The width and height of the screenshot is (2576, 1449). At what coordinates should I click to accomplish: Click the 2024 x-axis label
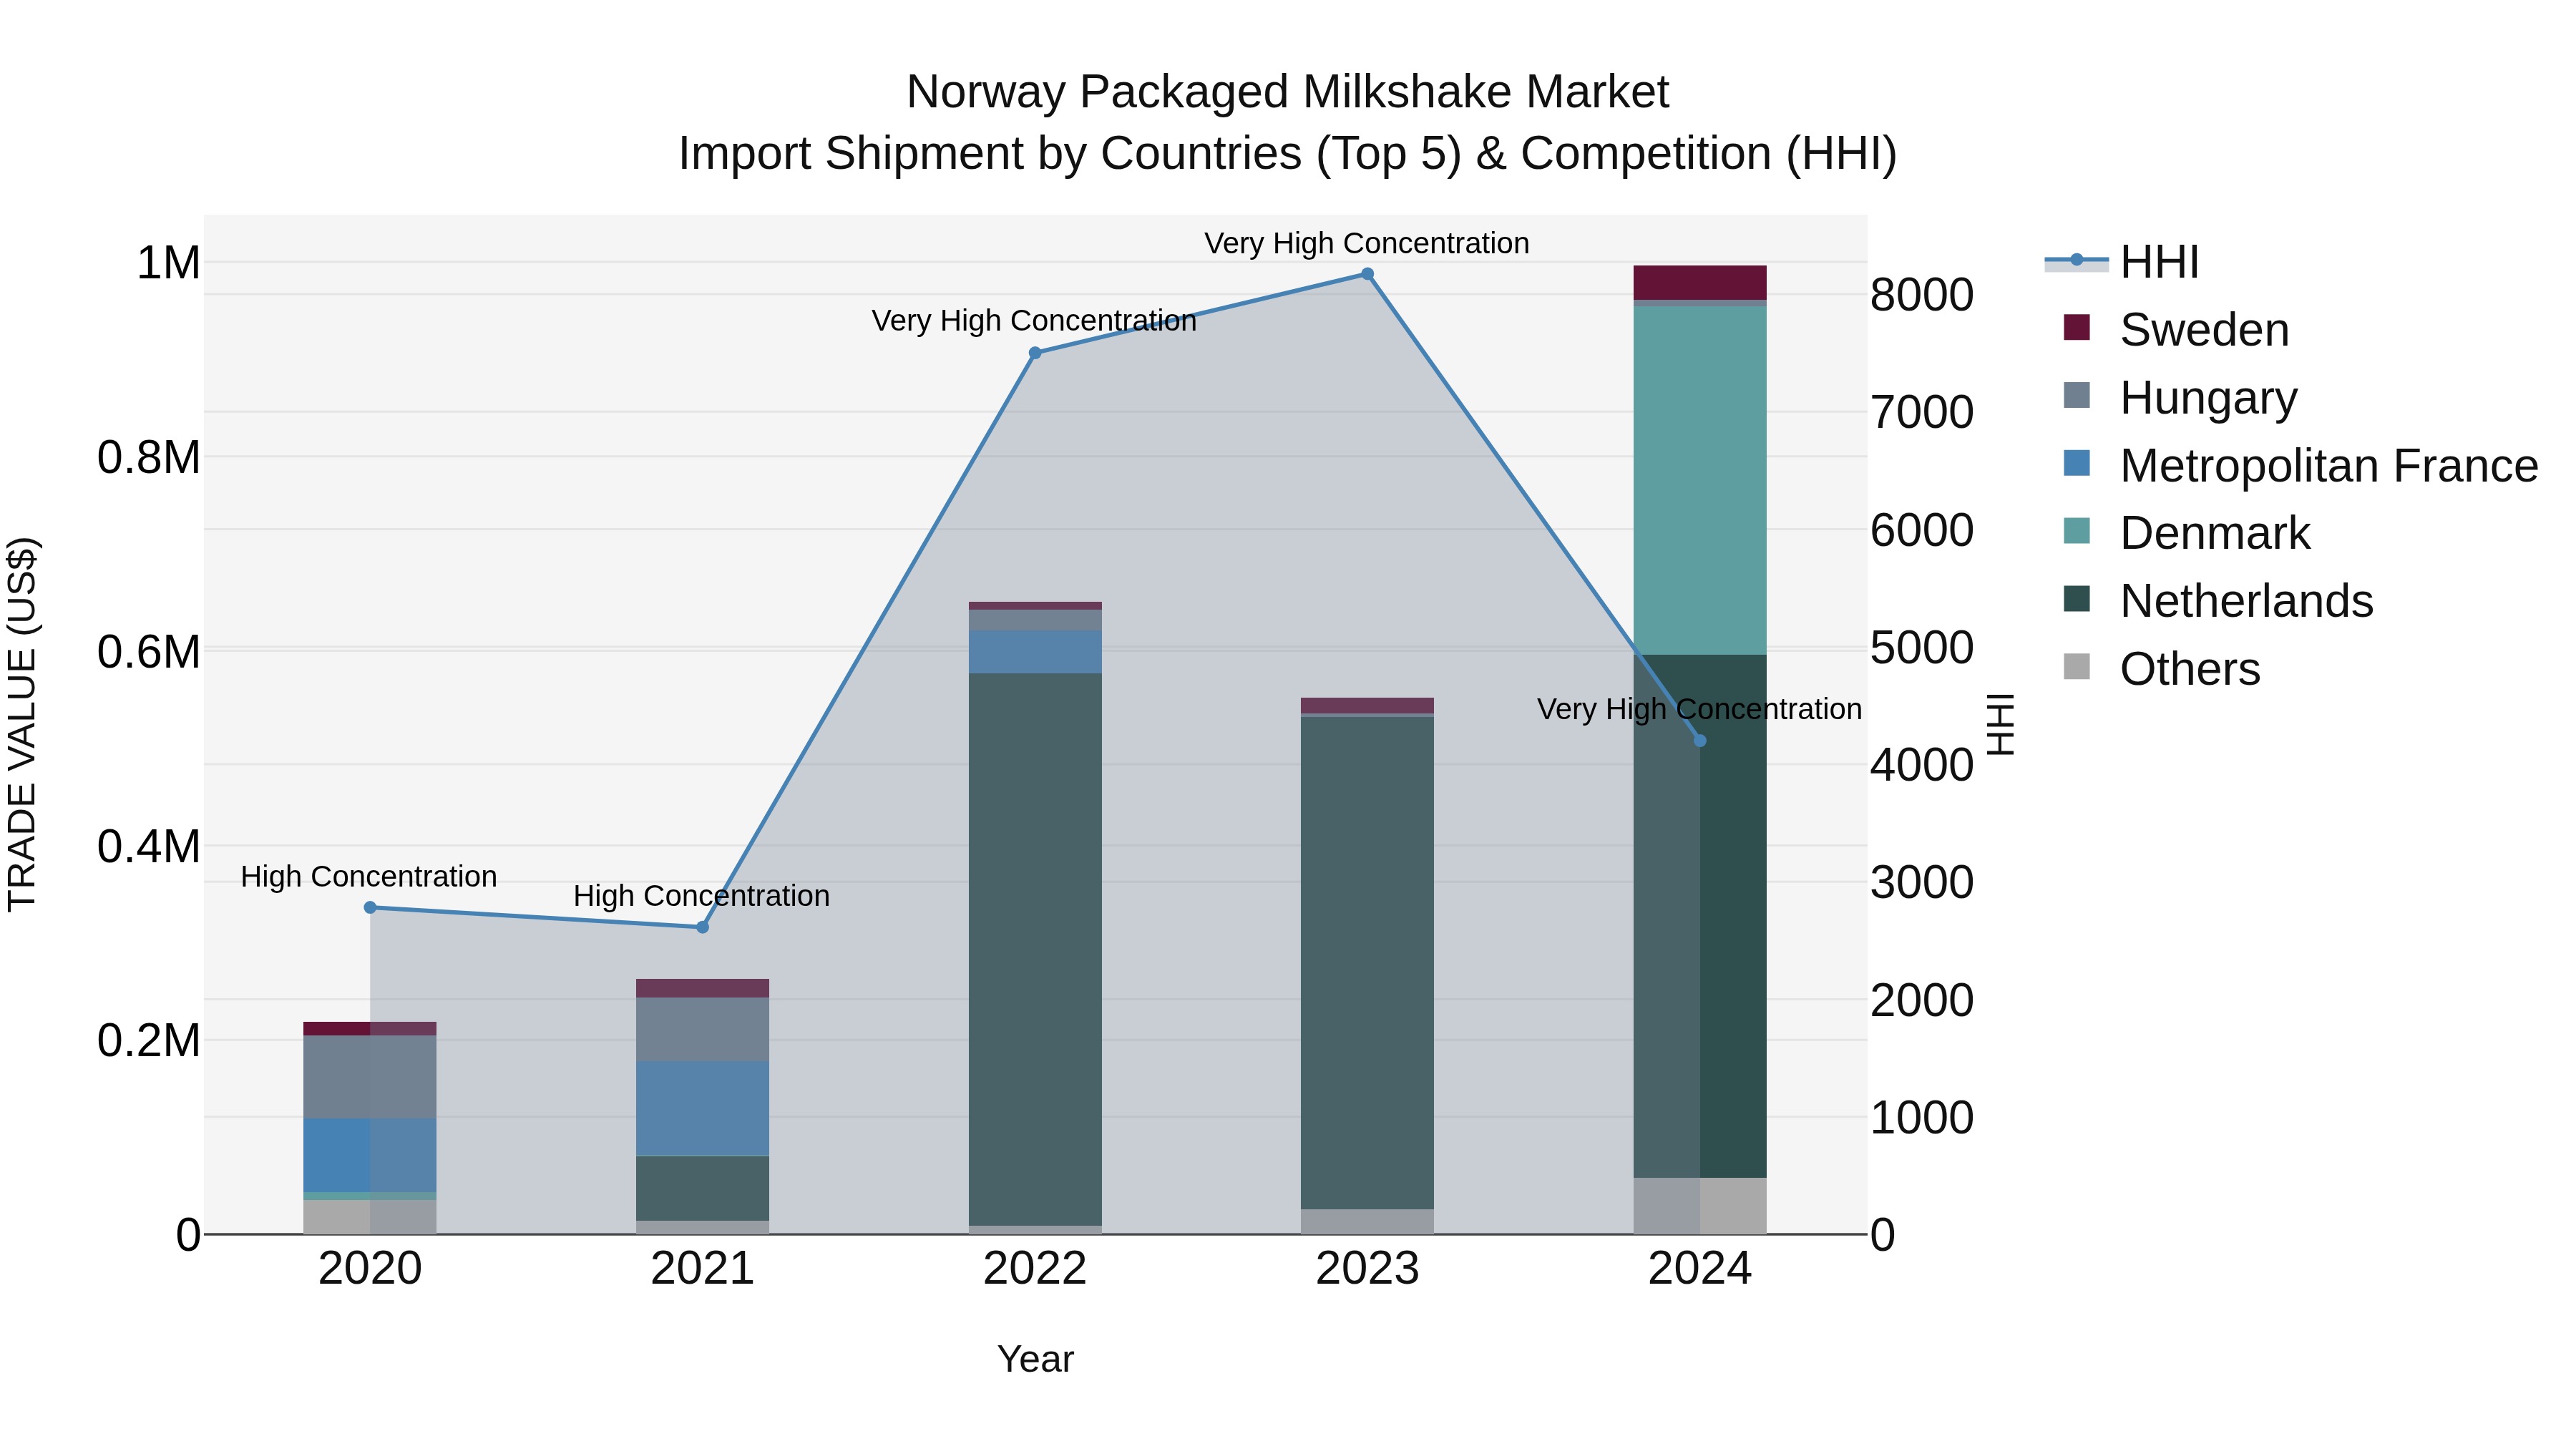click(x=1700, y=1270)
